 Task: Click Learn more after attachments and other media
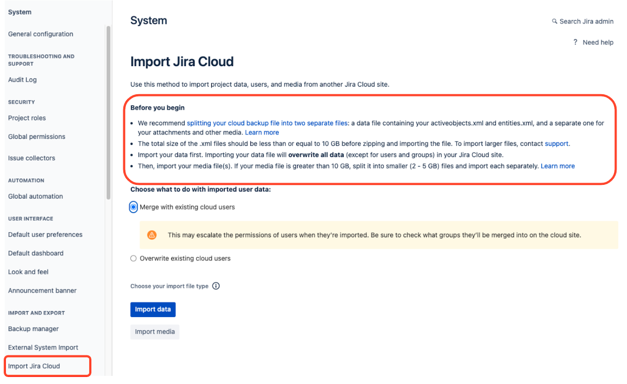pyautogui.click(x=262, y=132)
